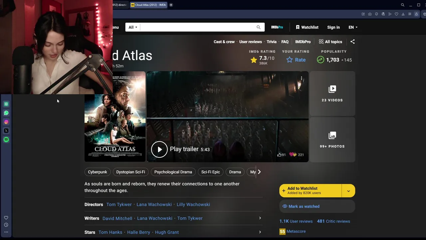The width and height of the screenshot is (426, 240).
Task: Expand the Add to Watchlist dropdown arrow
Action: point(348,191)
